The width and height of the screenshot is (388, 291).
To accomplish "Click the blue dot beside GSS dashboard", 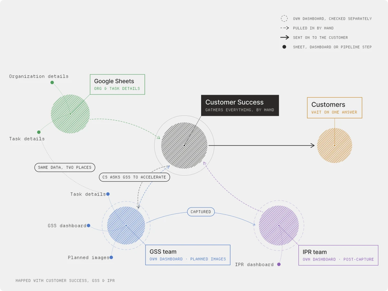I will 89,225.
